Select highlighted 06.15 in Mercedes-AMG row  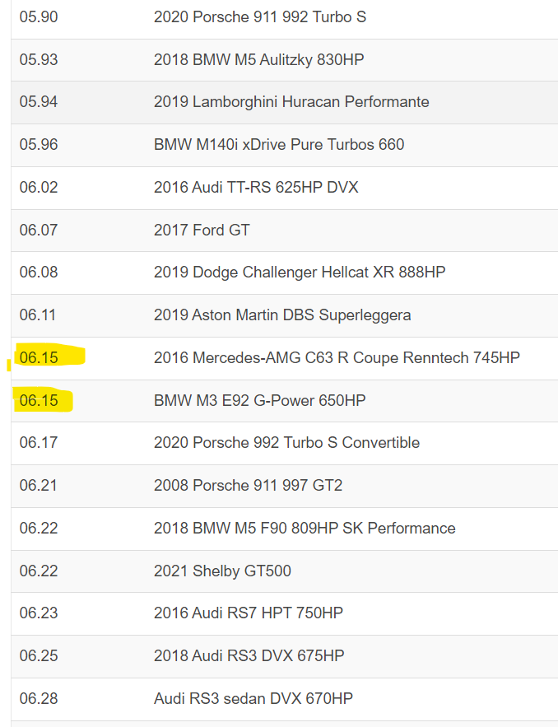(x=39, y=358)
